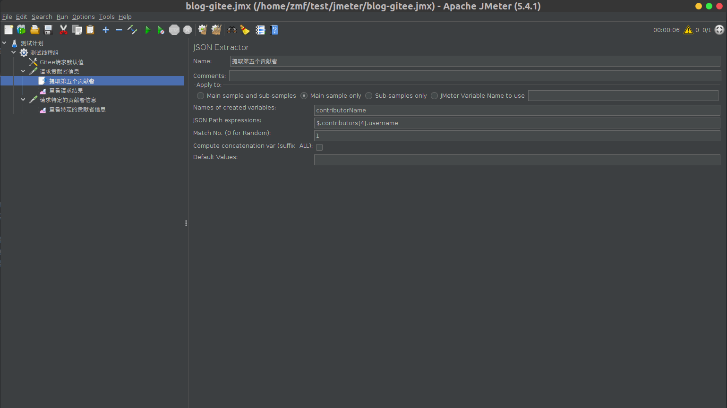Click the panel divider handle dots
The height and width of the screenshot is (408, 727).
(x=186, y=223)
